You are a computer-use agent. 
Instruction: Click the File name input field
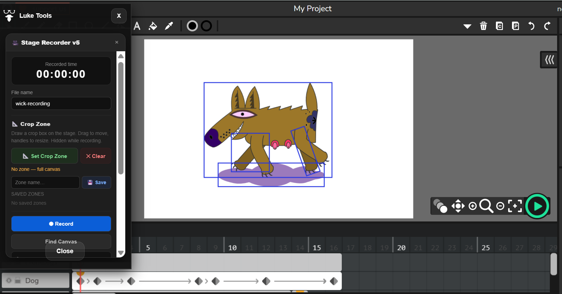(x=61, y=104)
